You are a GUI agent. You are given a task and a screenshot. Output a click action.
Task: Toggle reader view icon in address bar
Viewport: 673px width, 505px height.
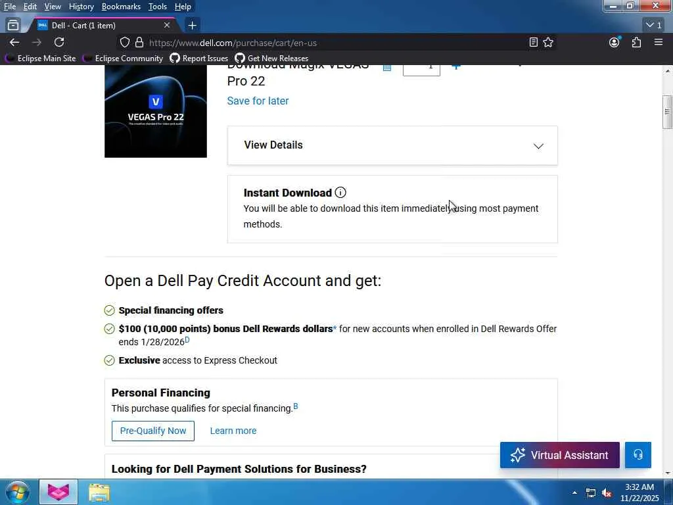click(533, 42)
